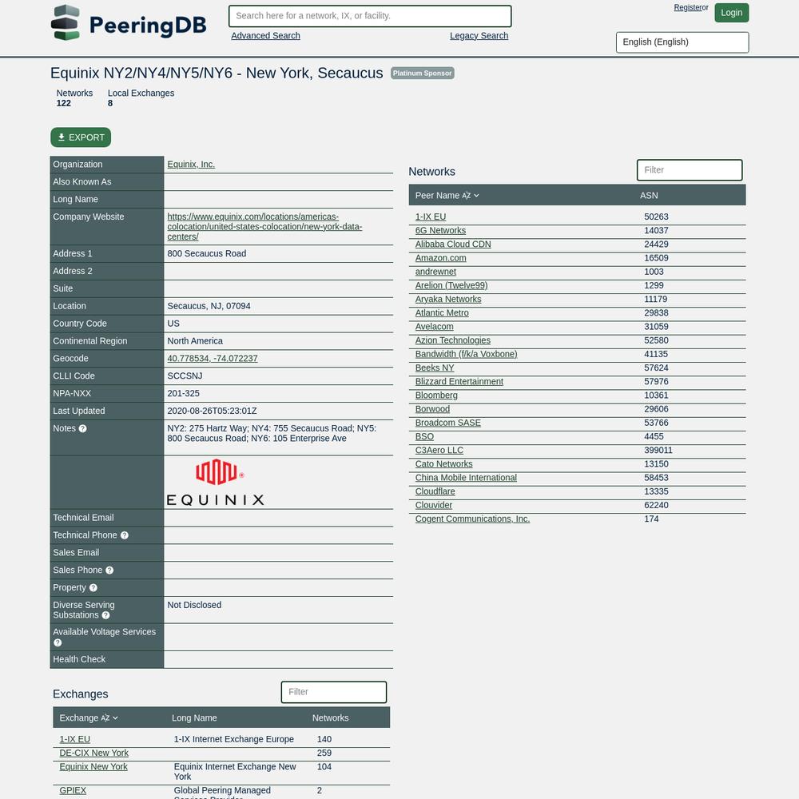Open Alibaba Cloud CDN network
Screen dimensions: 799x799
pyautogui.click(x=453, y=244)
